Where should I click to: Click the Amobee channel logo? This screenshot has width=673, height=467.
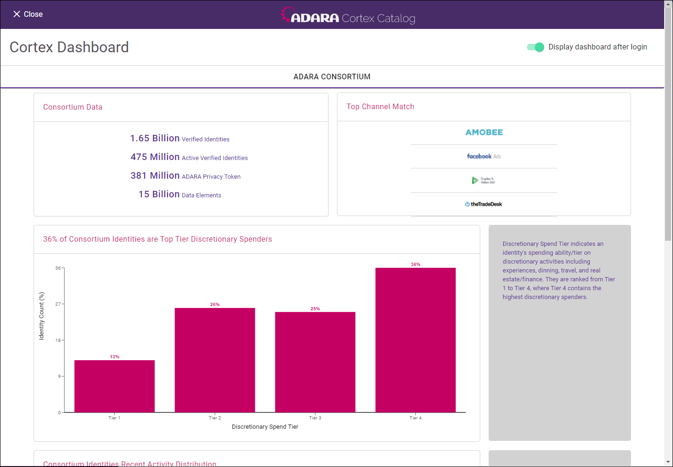484,132
